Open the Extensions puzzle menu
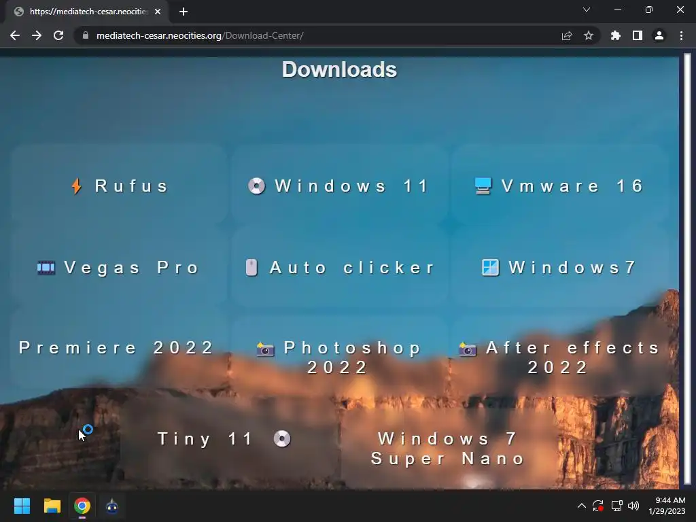The height and width of the screenshot is (522, 696). pyautogui.click(x=616, y=35)
